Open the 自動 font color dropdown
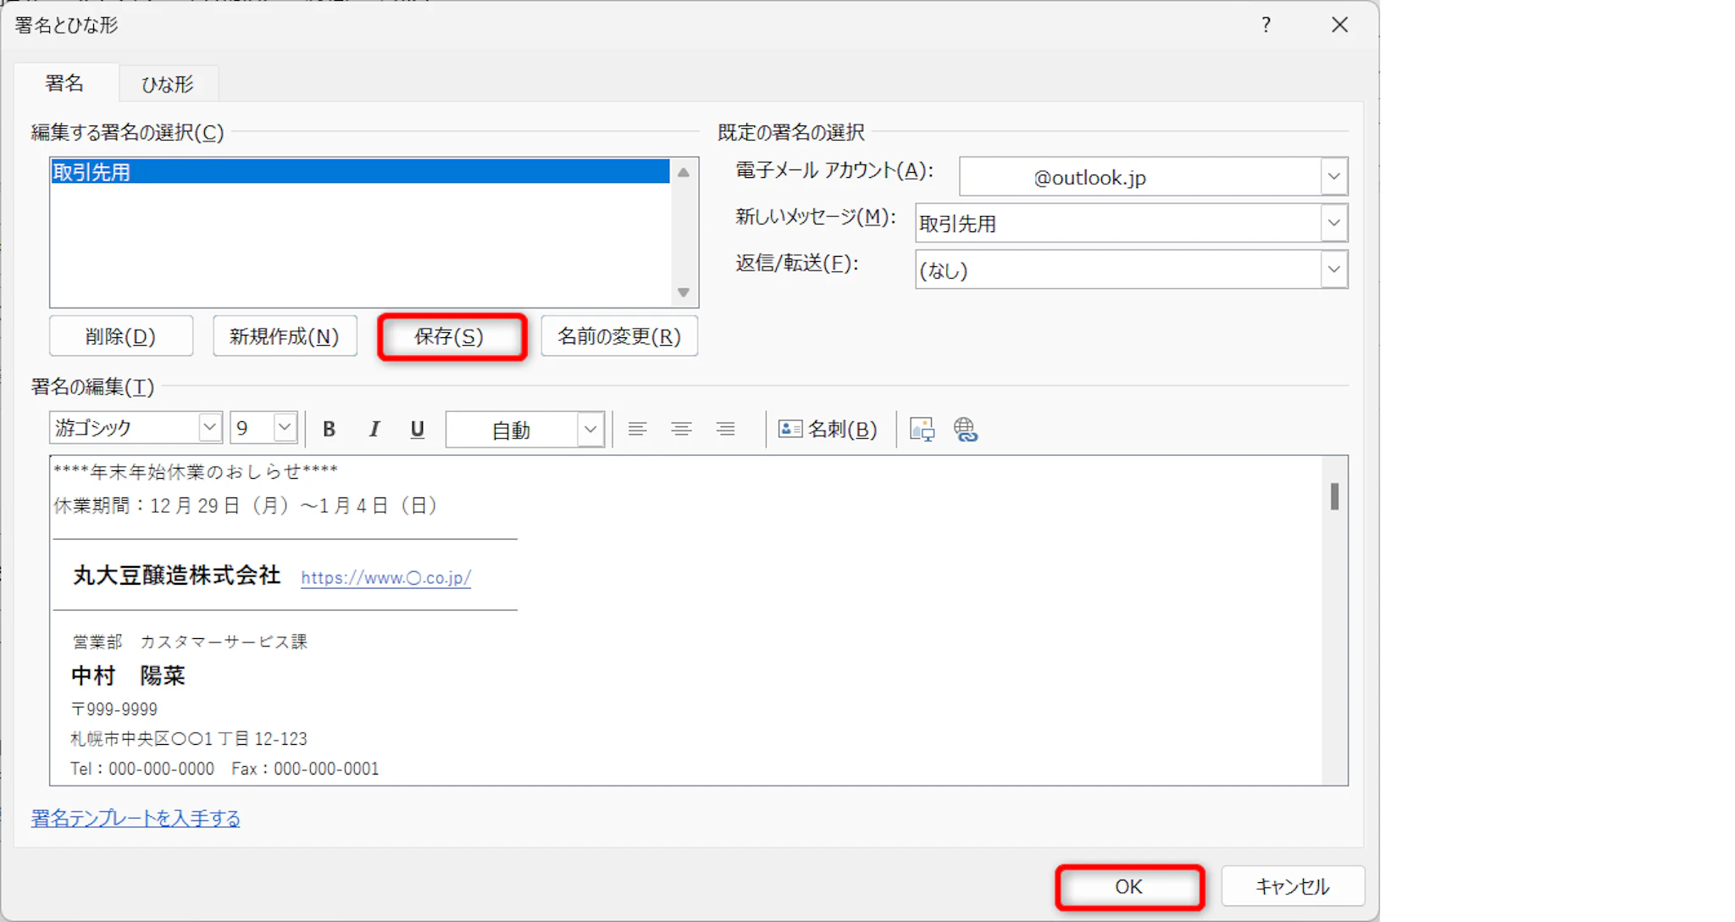 tap(590, 430)
